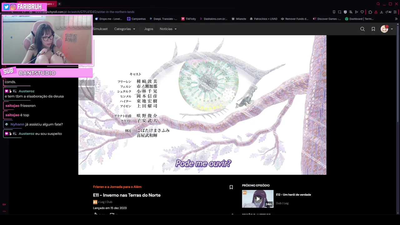Add episode E11 to watchlist bookmark

pos(231,187)
